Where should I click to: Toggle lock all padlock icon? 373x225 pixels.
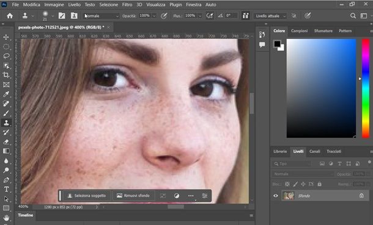tap(319, 184)
